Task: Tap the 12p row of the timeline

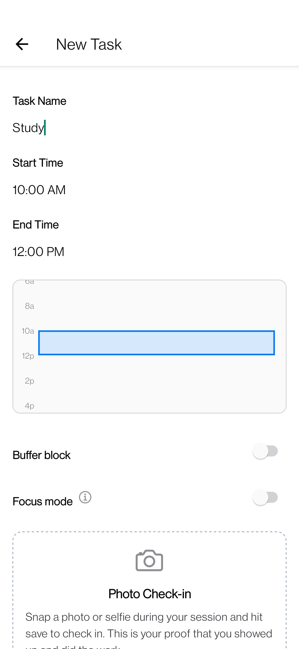Action: pos(28,356)
